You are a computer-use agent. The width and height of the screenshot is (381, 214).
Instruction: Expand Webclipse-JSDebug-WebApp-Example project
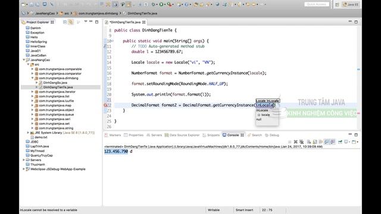(24, 169)
